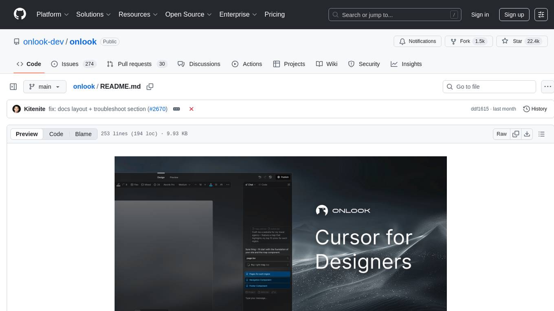554x311 pixels.
Task: Copy raw file contents
Action: click(516, 134)
